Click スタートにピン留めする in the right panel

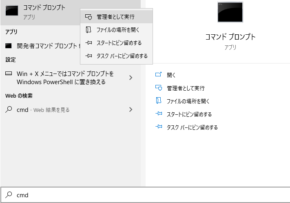(189, 114)
